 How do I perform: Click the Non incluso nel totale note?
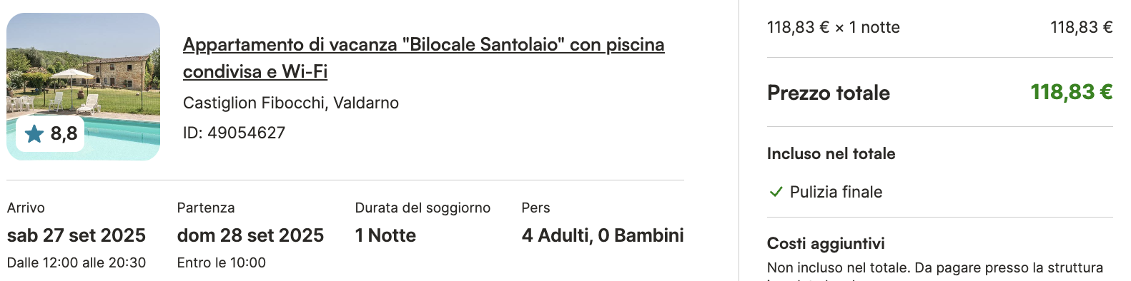click(935, 267)
